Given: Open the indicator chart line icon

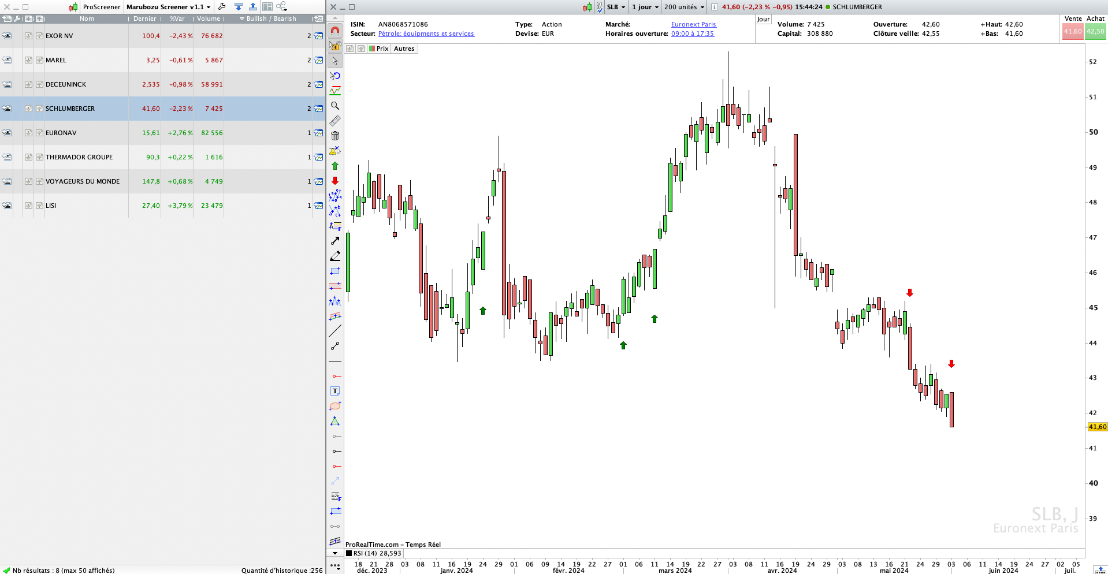Looking at the screenshot, I should pyautogui.click(x=335, y=91).
